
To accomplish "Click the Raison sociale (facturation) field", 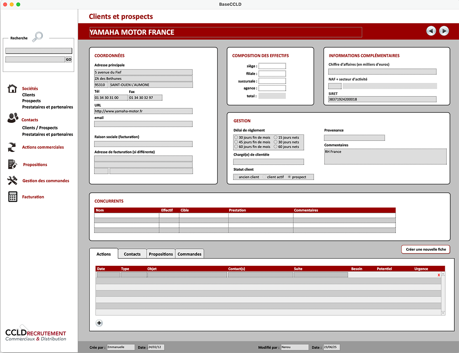I will 143,144.
